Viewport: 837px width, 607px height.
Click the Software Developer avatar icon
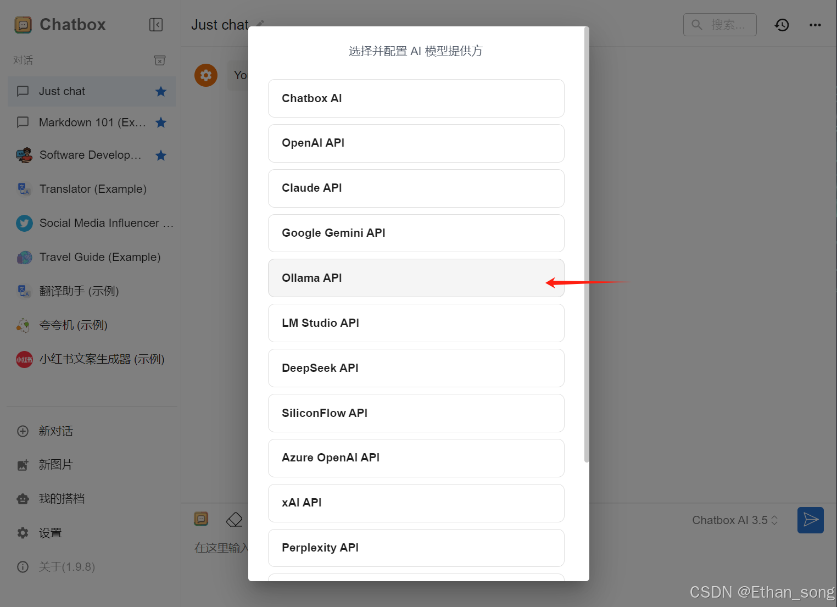[24, 155]
